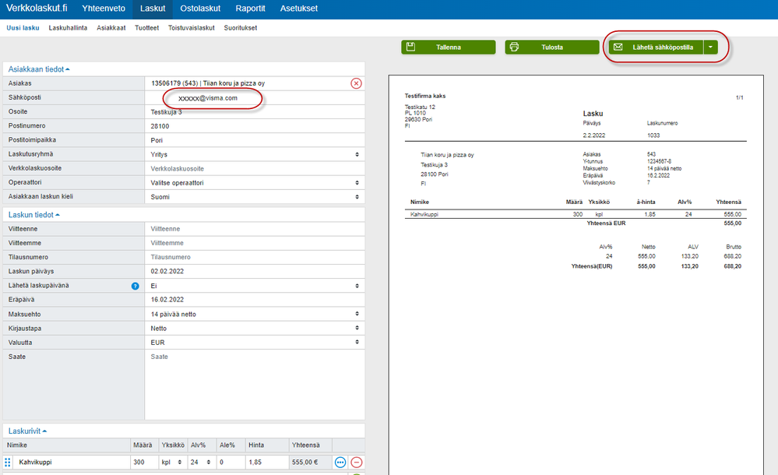Click the Laskun päiväys field 02.02.2022

point(255,272)
